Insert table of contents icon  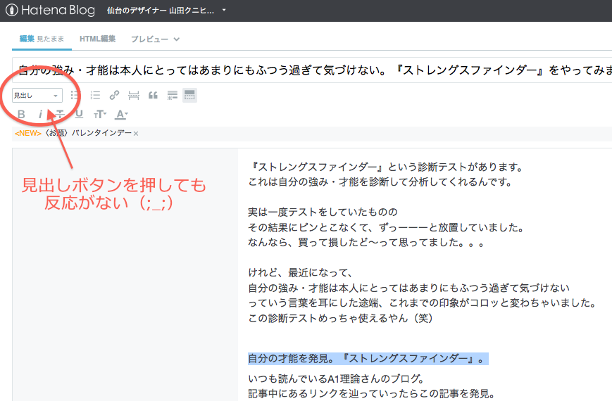(x=172, y=95)
